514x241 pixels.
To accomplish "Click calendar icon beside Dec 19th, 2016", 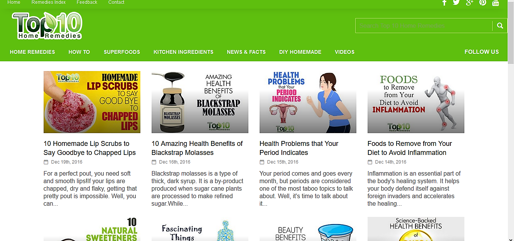I will [46, 162].
